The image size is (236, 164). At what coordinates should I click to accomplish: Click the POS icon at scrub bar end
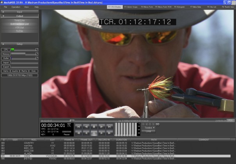click(231, 121)
